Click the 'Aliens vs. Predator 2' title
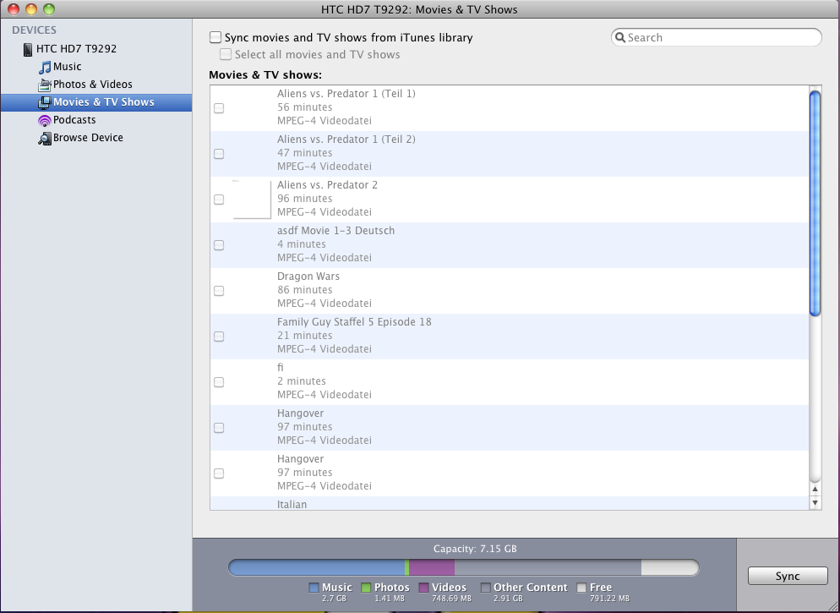Image resolution: width=840 pixels, height=613 pixels. click(327, 185)
